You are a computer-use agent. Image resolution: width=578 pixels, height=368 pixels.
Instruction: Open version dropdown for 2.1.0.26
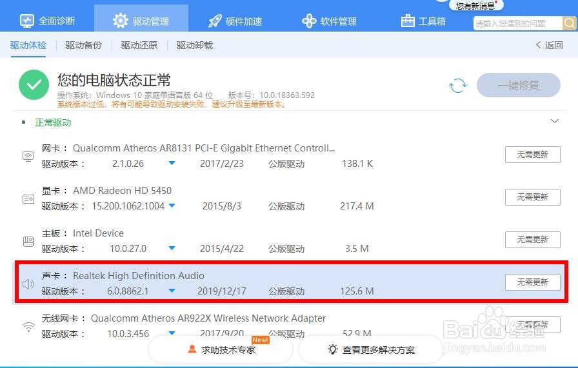pos(172,163)
